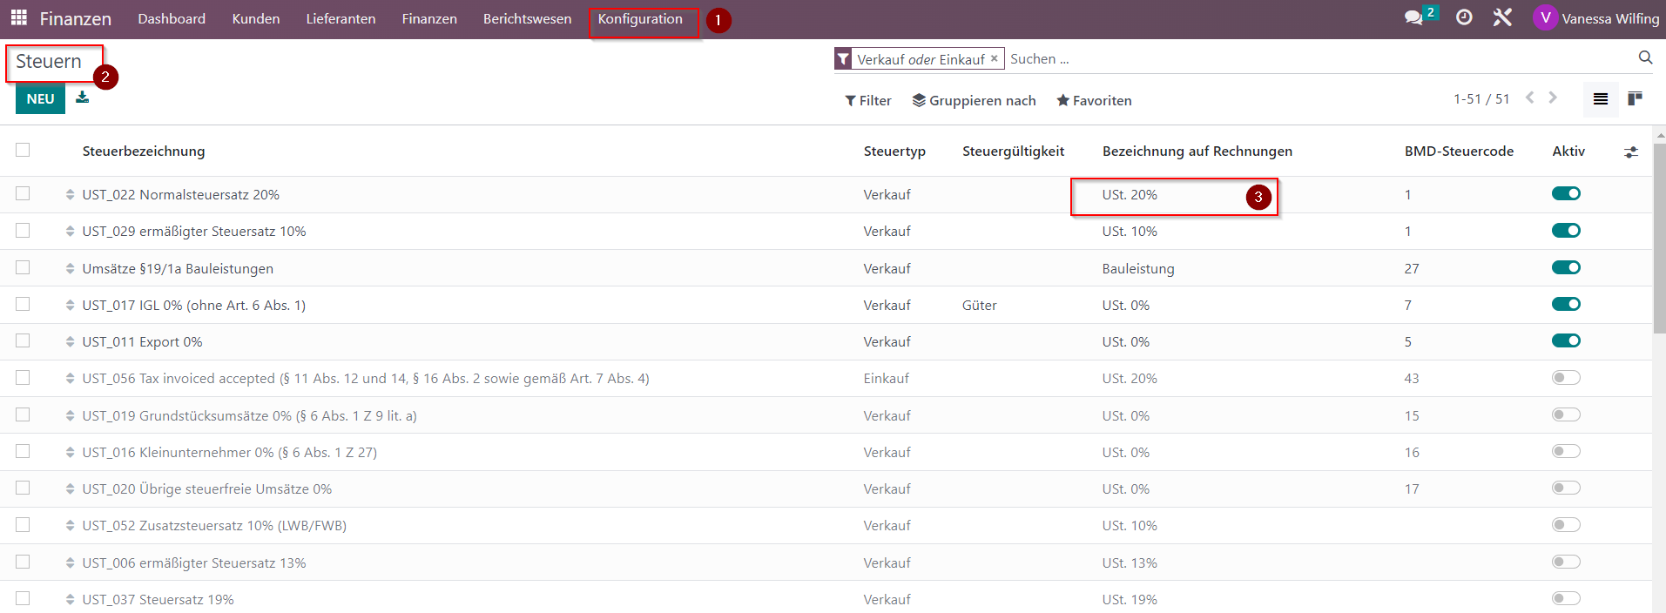This screenshot has width=1666, height=613.
Task: Open the debug tools wrench icon
Action: [1502, 17]
